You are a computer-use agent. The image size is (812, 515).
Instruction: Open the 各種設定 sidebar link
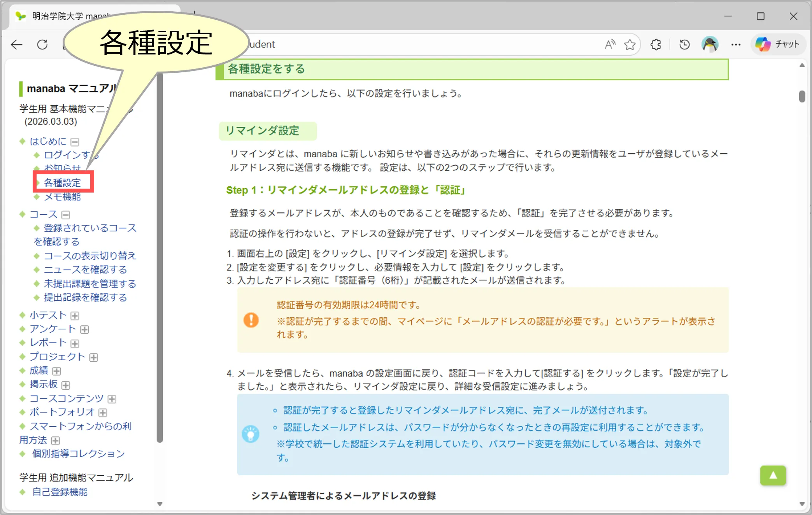pos(62,182)
